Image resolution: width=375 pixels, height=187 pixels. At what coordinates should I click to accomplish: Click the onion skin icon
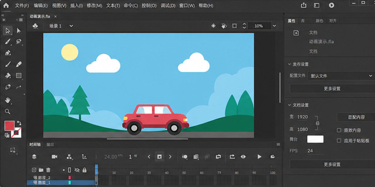[185, 157]
